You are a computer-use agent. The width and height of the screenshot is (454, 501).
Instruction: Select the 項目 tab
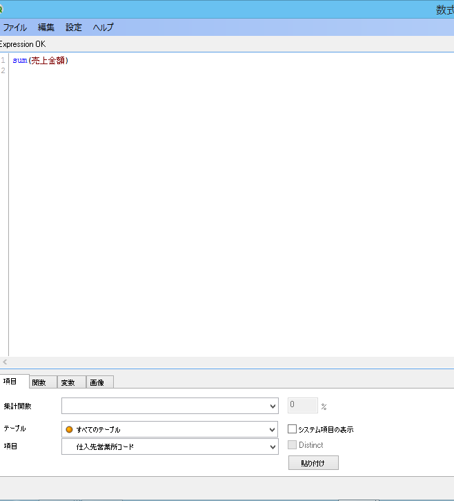11,382
